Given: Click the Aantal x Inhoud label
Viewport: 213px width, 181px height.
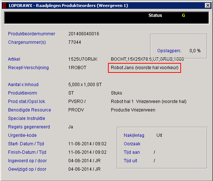Looking at the screenshot, I should (x=23, y=85).
